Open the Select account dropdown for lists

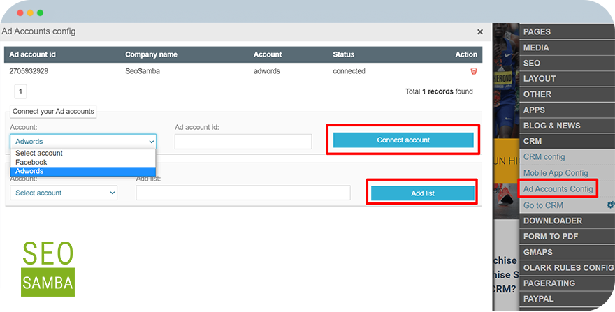[x=64, y=193]
